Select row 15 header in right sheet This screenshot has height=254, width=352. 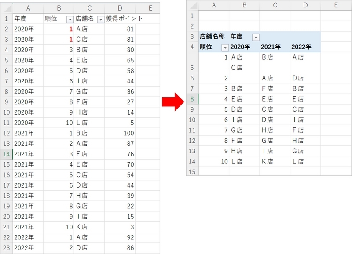tap(192, 172)
